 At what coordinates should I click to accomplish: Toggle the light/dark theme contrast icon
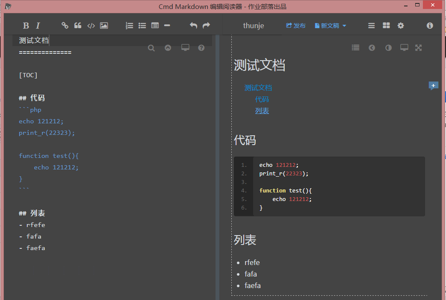pyautogui.click(x=389, y=48)
